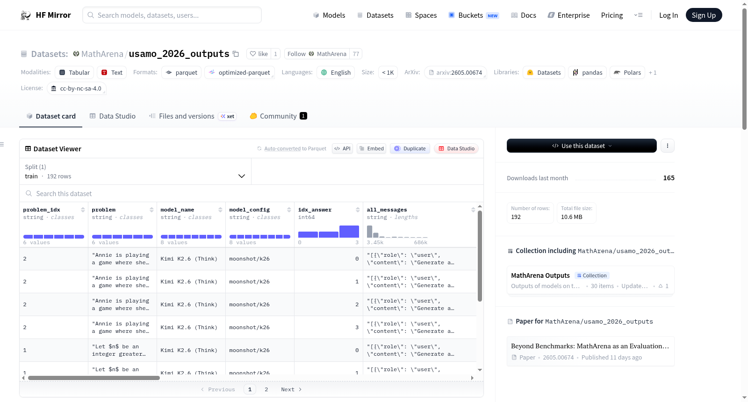
Task: Go to page 2 of the table
Action: click(x=266, y=389)
